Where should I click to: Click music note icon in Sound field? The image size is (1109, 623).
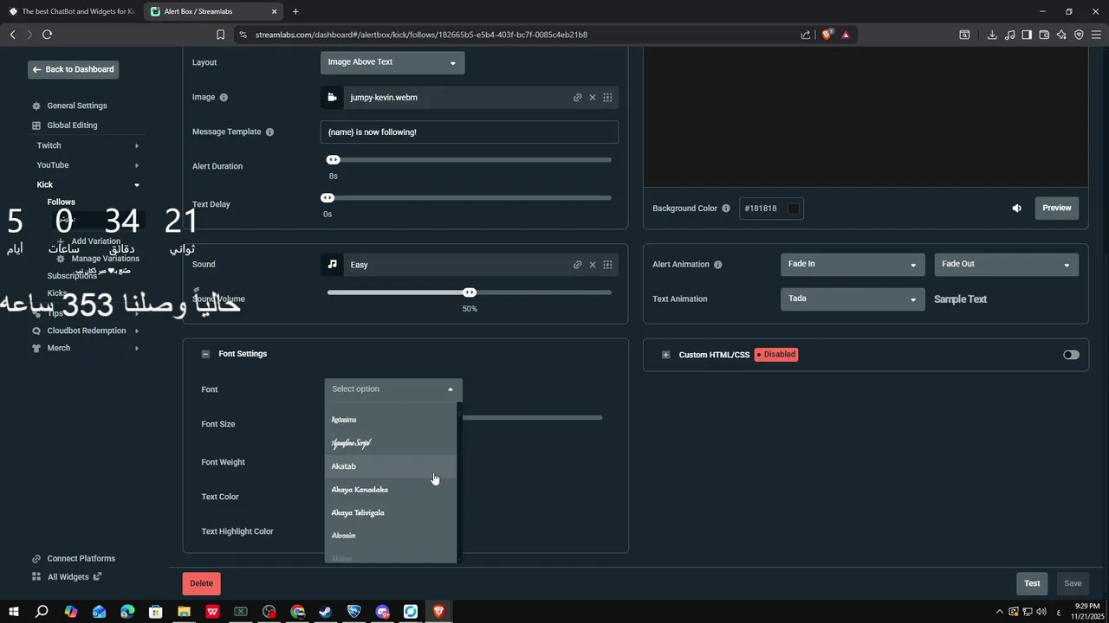[332, 265]
